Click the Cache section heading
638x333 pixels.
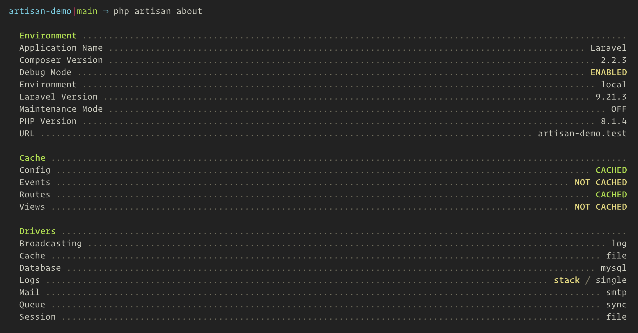tap(32, 158)
